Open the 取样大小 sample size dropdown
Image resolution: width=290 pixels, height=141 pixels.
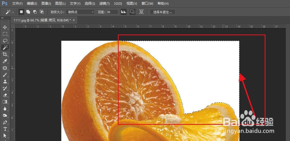coord(80,12)
